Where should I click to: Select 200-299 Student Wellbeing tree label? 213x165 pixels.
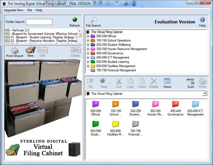point(113,45)
